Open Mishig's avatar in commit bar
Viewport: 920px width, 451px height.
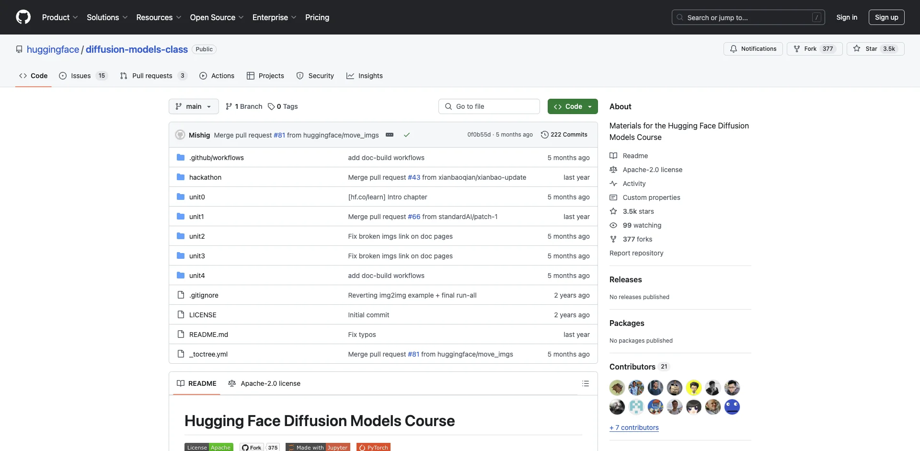click(x=180, y=135)
